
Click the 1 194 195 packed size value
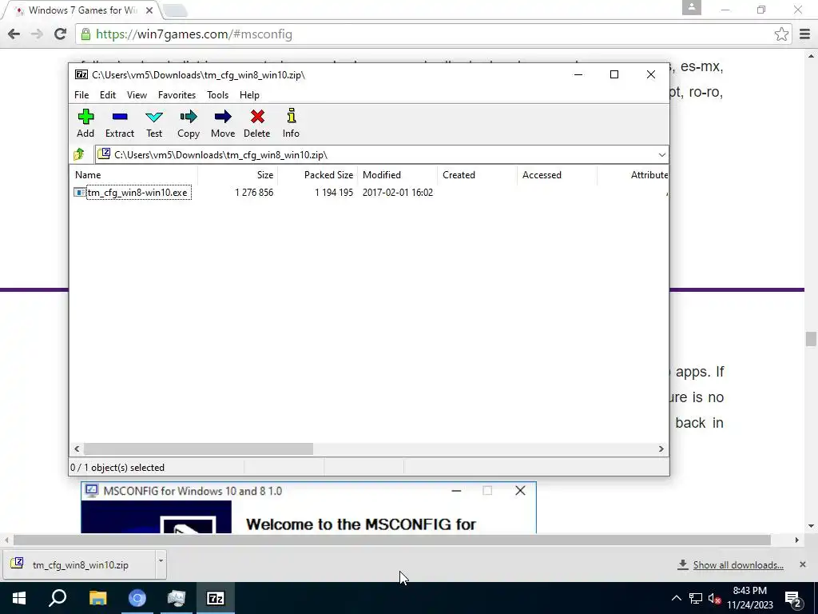click(x=334, y=193)
